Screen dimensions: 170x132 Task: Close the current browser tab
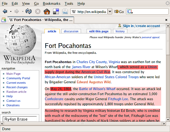click(166, 20)
